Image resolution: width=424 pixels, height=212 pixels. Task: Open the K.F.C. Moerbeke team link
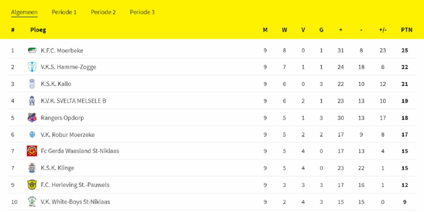62,50
